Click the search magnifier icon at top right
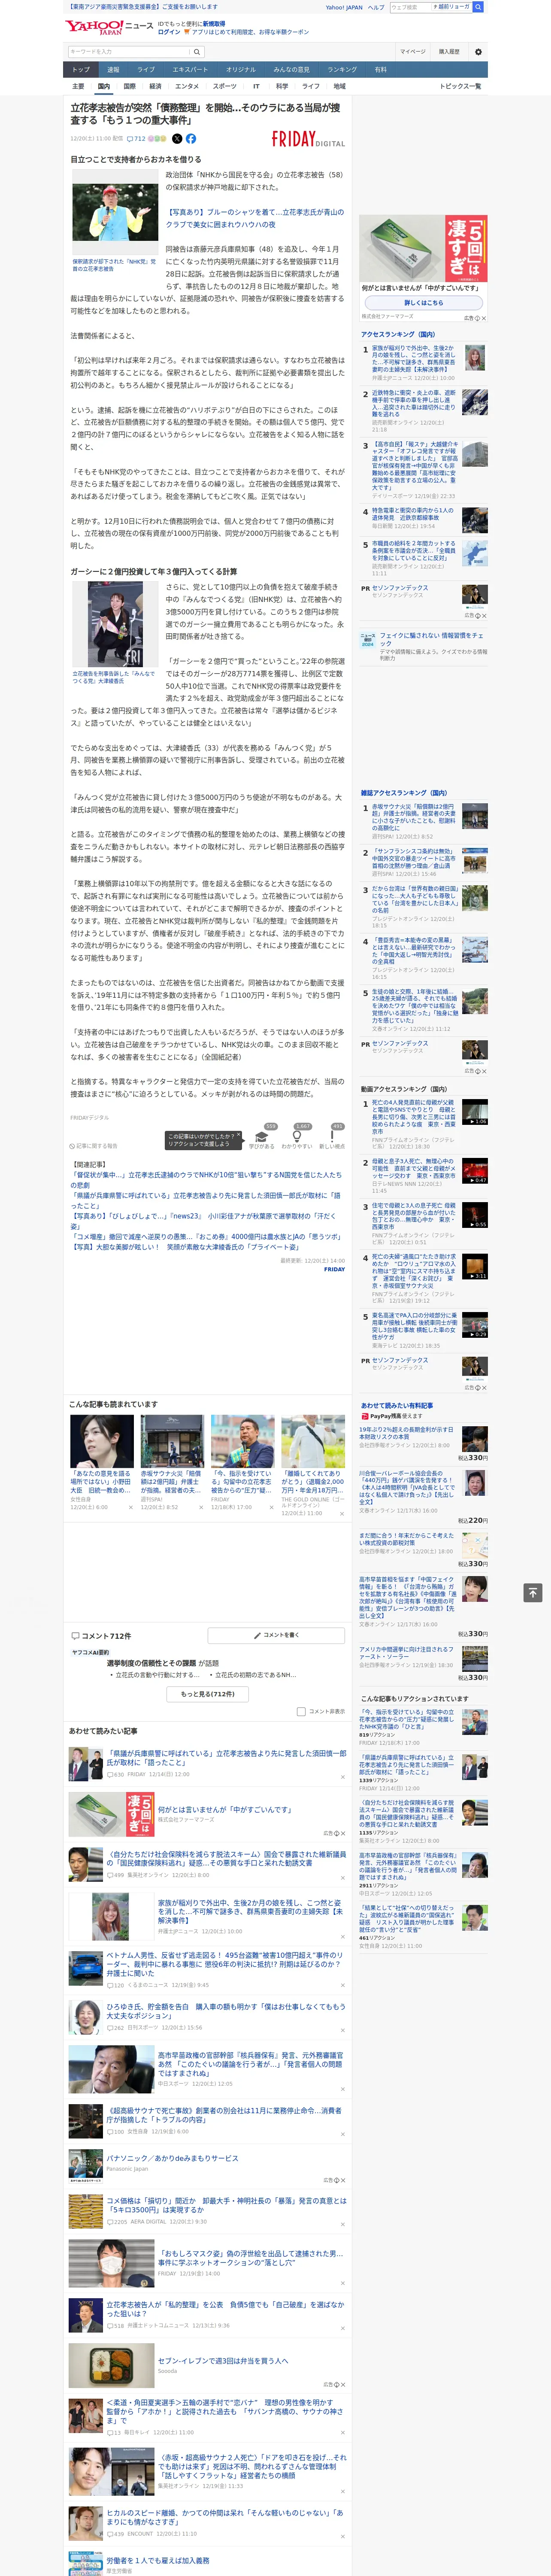This screenshot has height=2576, width=551. coord(478,7)
